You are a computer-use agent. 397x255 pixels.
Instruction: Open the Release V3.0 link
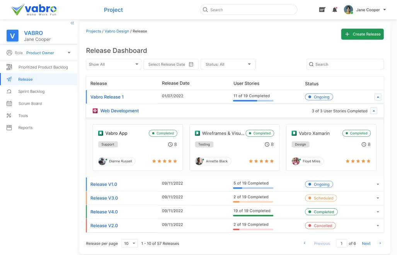(x=104, y=198)
